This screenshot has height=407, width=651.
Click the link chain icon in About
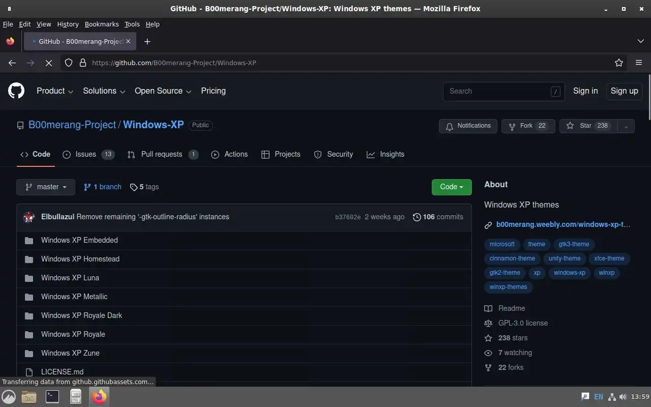(488, 225)
